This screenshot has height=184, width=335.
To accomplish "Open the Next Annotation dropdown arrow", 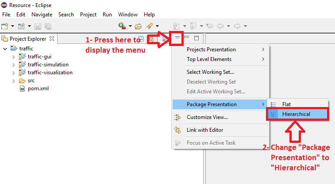I will [185, 26].
